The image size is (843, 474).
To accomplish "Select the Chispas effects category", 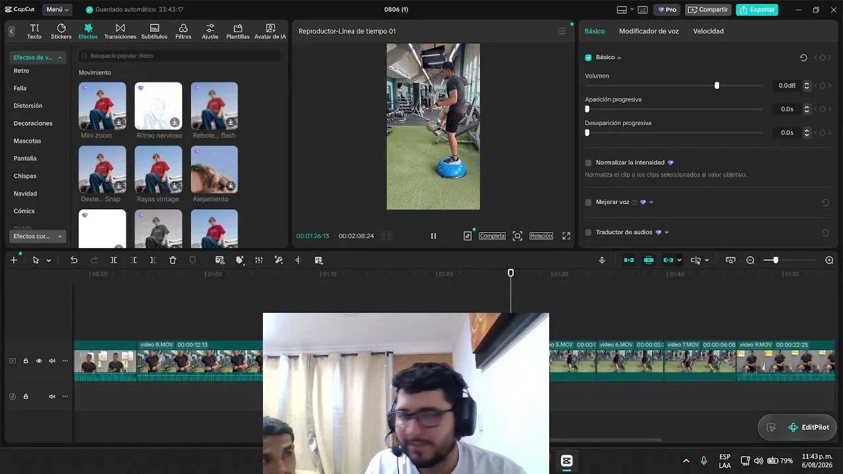I will (x=25, y=176).
